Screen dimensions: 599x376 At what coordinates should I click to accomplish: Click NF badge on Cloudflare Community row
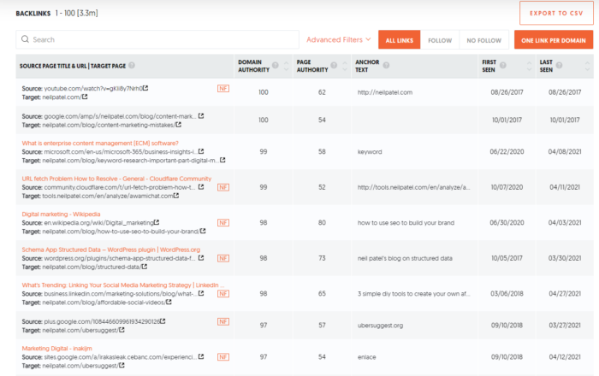pyautogui.click(x=223, y=187)
